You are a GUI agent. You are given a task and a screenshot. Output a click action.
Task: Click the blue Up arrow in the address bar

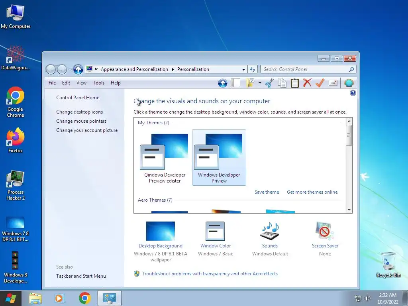tap(78, 69)
